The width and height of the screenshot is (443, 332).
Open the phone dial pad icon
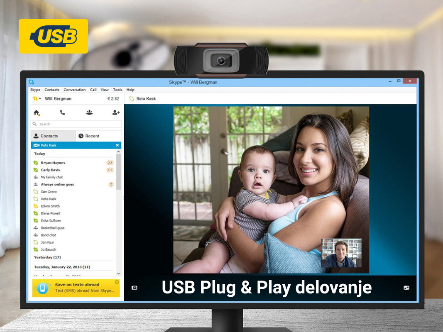click(62, 112)
